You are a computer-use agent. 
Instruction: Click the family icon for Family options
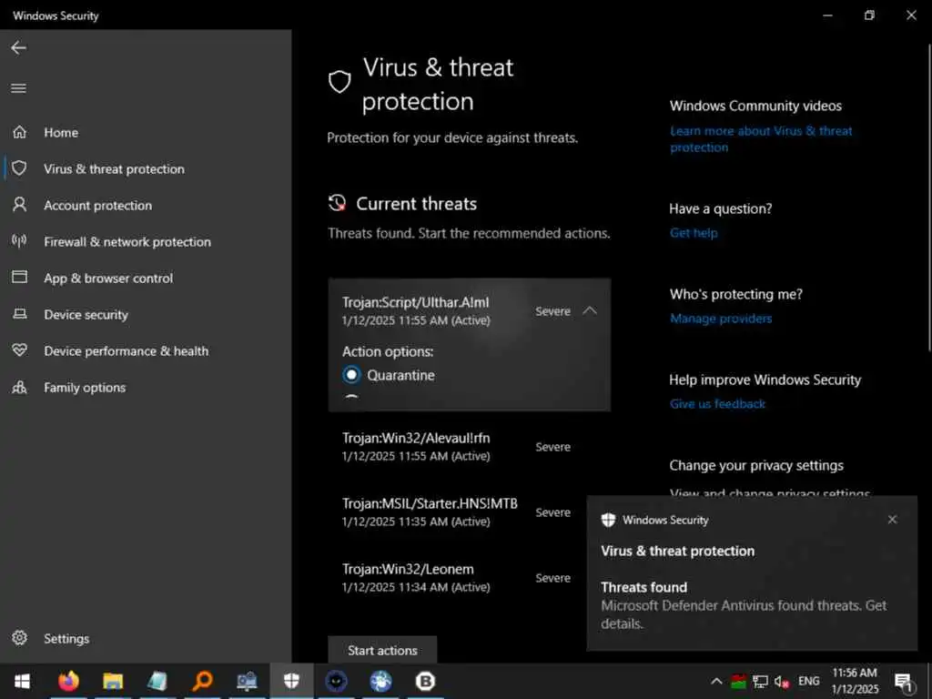(x=20, y=387)
